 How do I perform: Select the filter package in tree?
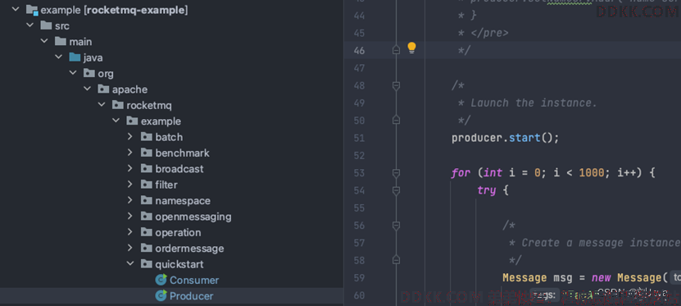(x=166, y=185)
